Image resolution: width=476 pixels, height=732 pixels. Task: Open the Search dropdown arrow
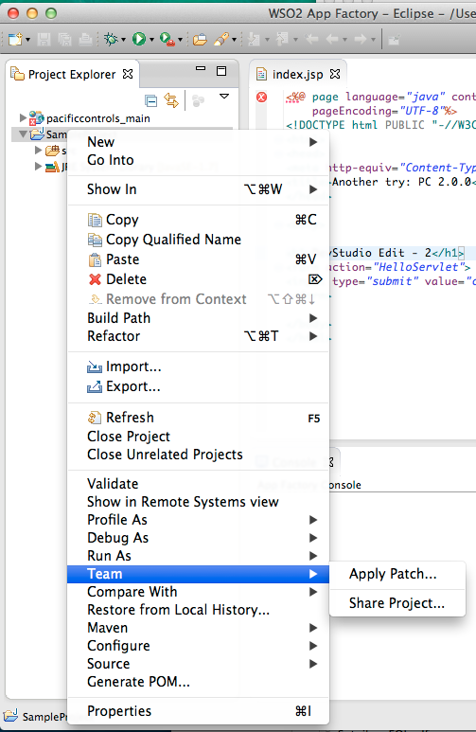[x=234, y=40]
